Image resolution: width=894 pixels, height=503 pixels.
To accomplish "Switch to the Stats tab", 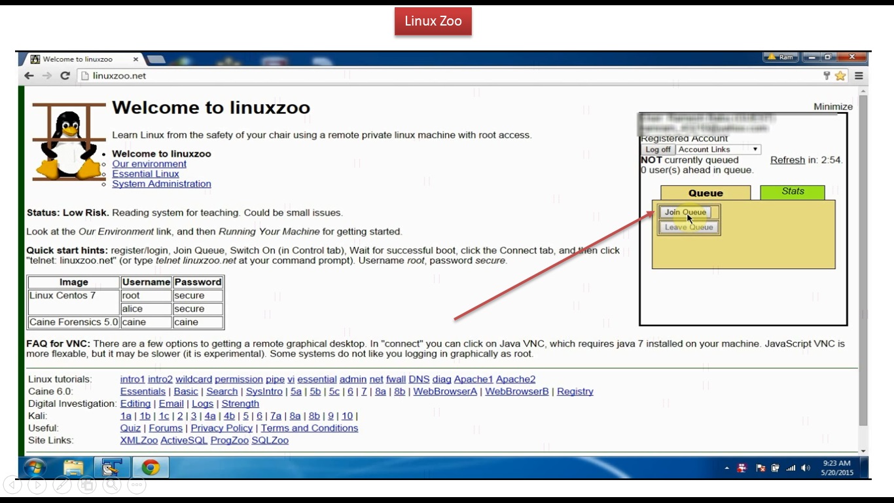I will click(x=793, y=191).
